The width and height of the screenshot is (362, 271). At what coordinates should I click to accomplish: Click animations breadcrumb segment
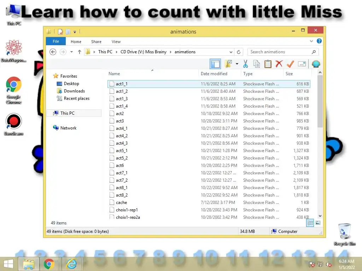click(185, 52)
